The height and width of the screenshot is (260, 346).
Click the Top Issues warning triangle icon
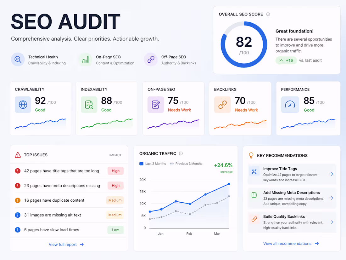pos(18,155)
